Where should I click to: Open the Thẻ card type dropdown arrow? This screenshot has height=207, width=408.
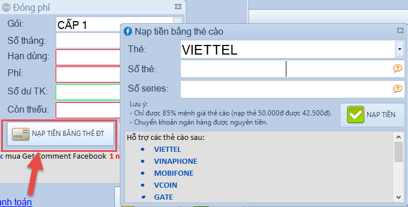[x=399, y=49]
